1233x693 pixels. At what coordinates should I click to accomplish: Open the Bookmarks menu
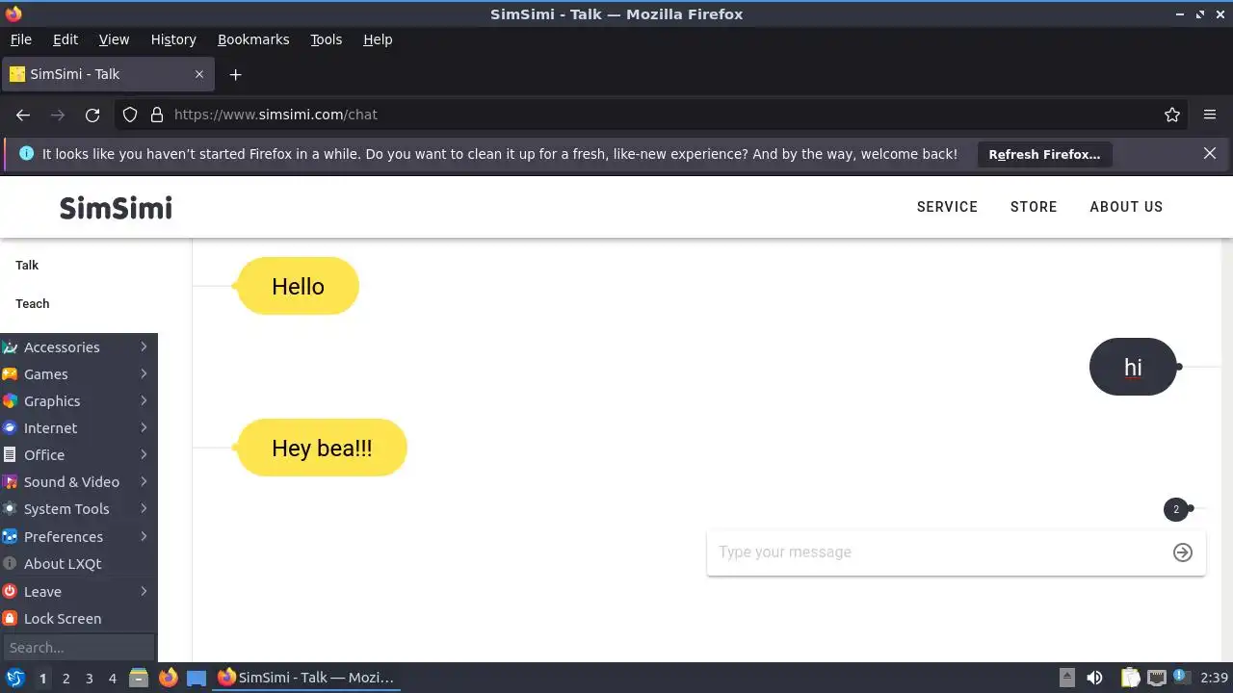coord(253,39)
